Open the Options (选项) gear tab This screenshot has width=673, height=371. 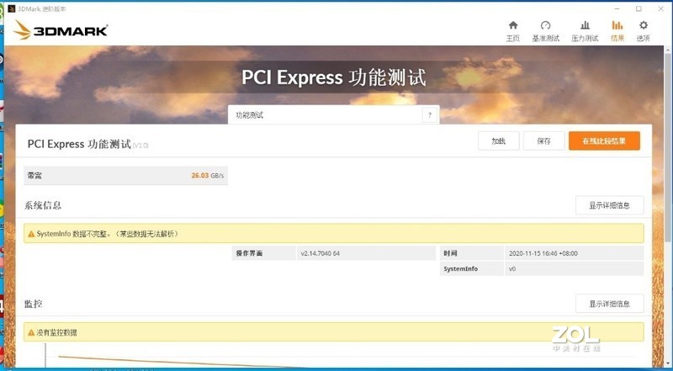tap(643, 31)
